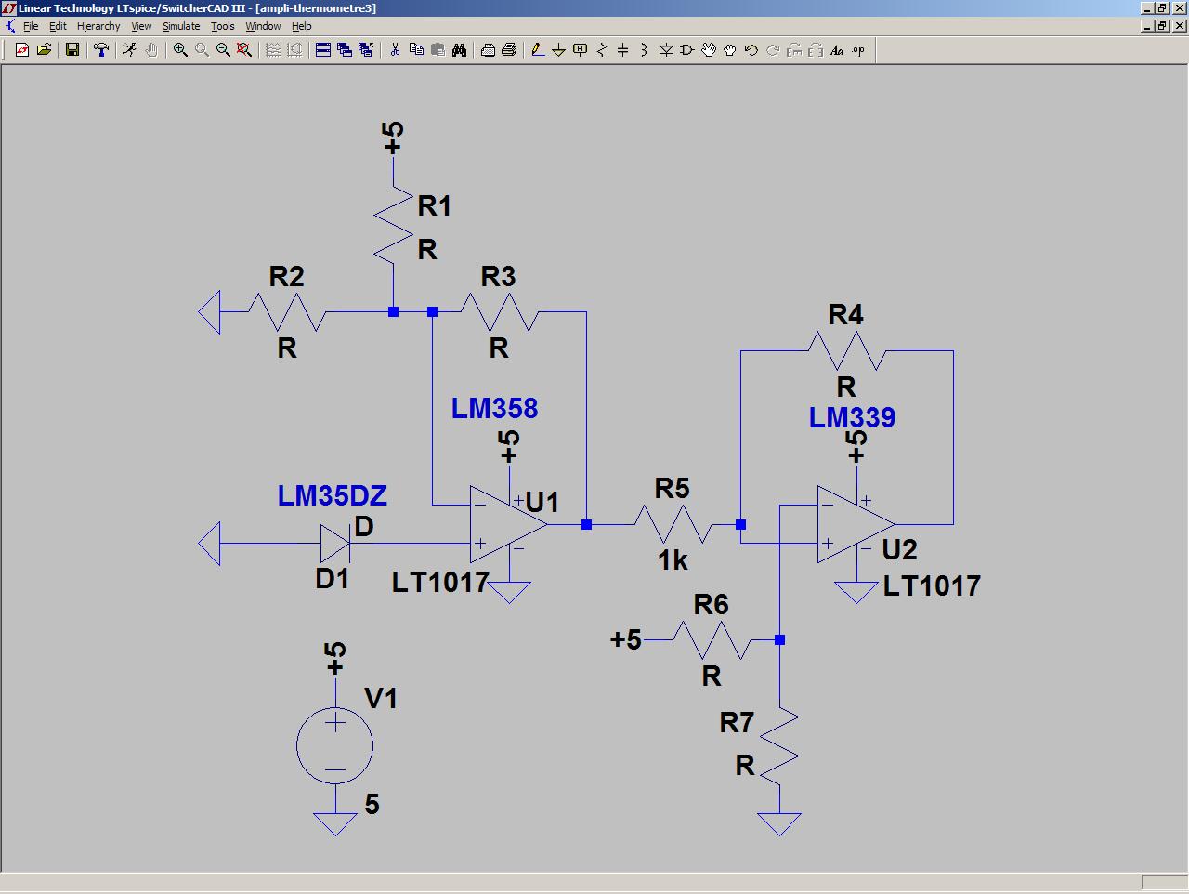Viewport: 1189px width, 894px height.
Task: Place an inductor from the toolbar
Action: tap(645, 50)
